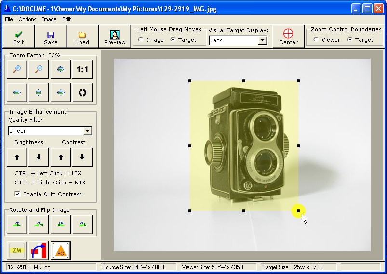387x274 pixels.
Task: Click the circular arrows reset button
Action: click(x=82, y=93)
